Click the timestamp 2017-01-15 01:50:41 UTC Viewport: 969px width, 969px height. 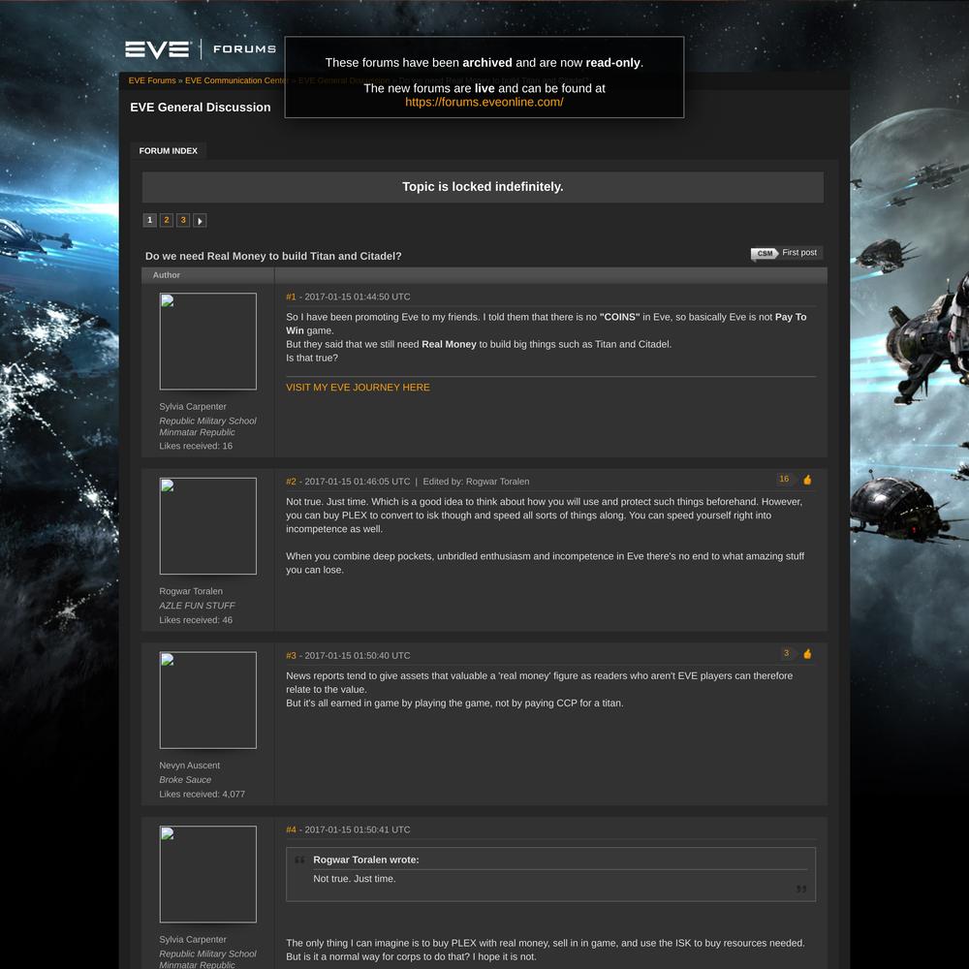tap(358, 830)
